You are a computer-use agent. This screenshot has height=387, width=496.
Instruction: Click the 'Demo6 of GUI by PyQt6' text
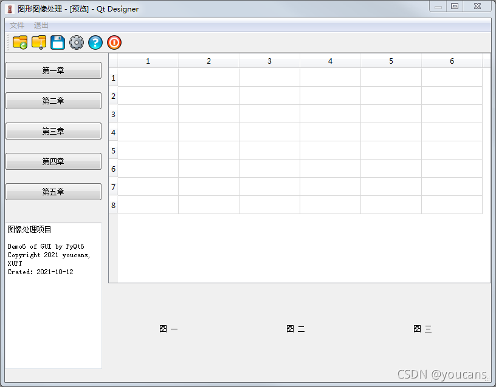[46, 246]
